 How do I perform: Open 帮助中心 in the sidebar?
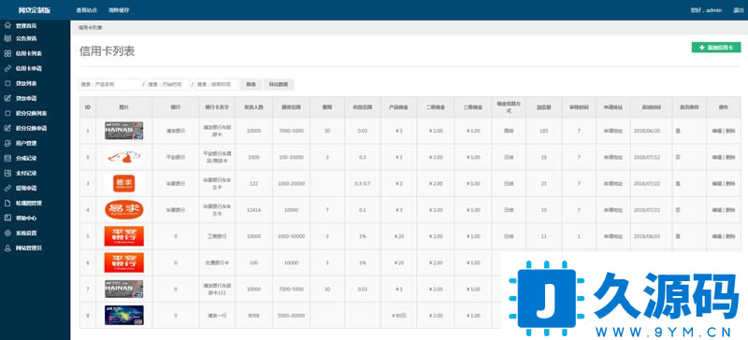pyautogui.click(x=26, y=218)
